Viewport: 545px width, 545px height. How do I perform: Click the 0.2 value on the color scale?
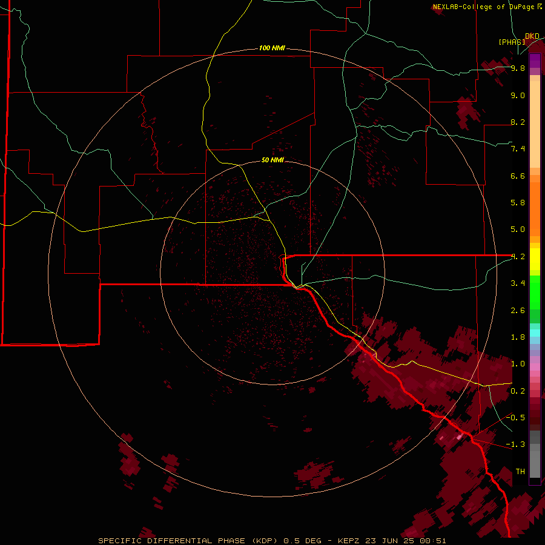pos(518,391)
